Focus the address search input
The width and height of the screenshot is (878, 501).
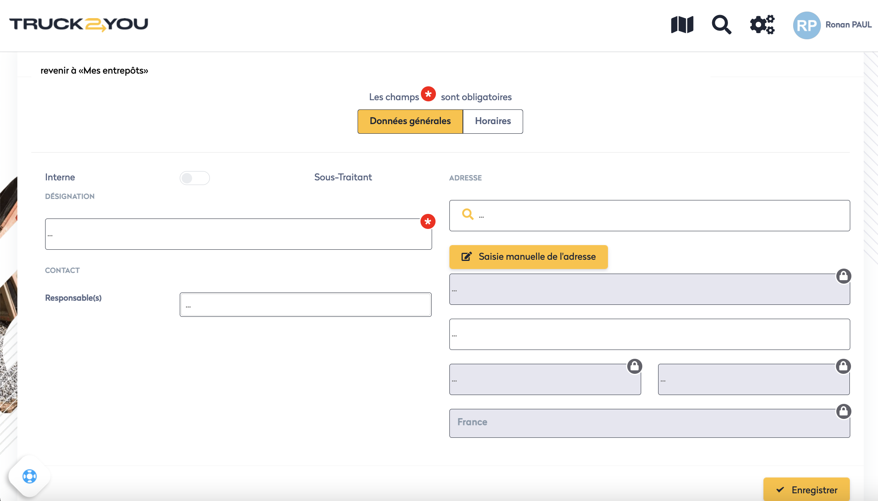pyautogui.click(x=656, y=216)
